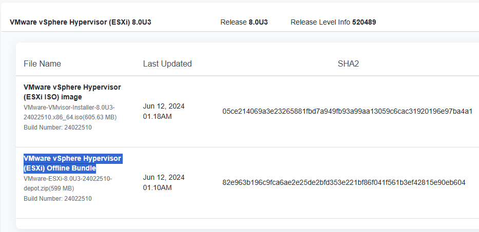Click the VMware-VMvisor-Installer ISO file name

click(70, 112)
